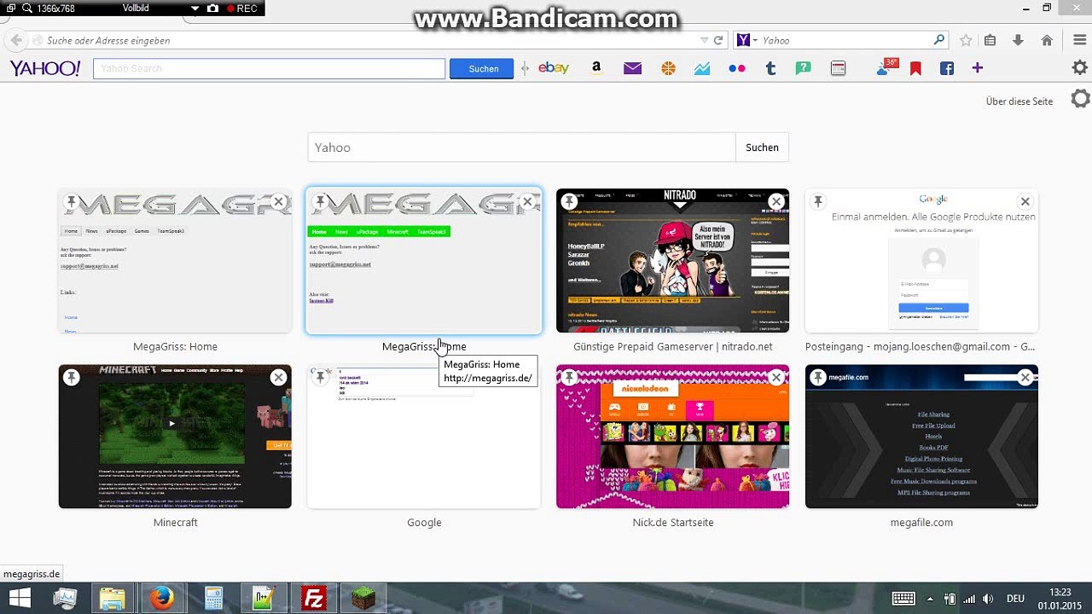Expand Yahoo toolbar resize handle beside eBay
The width and height of the screenshot is (1092, 614).
(x=526, y=68)
